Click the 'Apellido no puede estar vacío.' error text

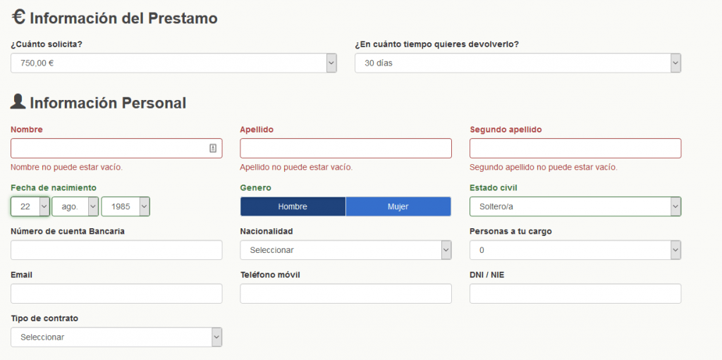point(296,167)
